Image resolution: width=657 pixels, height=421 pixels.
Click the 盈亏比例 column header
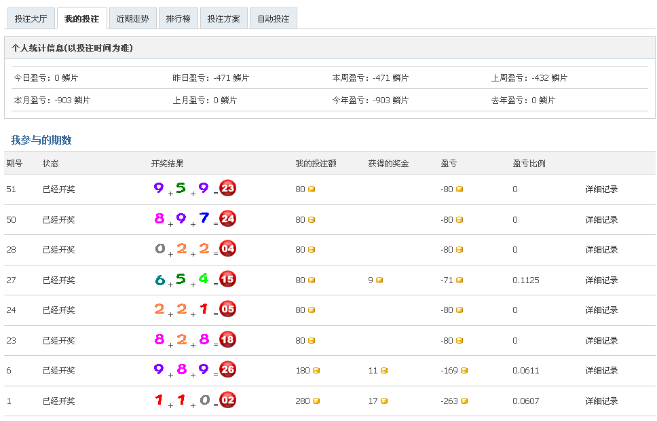tap(529, 164)
